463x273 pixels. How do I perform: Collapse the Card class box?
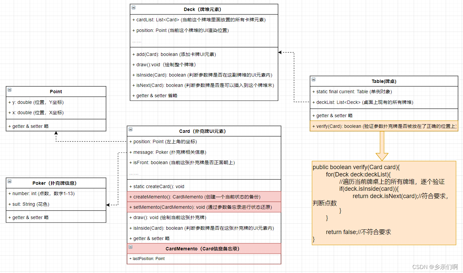pyautogui.click(x=131, y=129)
